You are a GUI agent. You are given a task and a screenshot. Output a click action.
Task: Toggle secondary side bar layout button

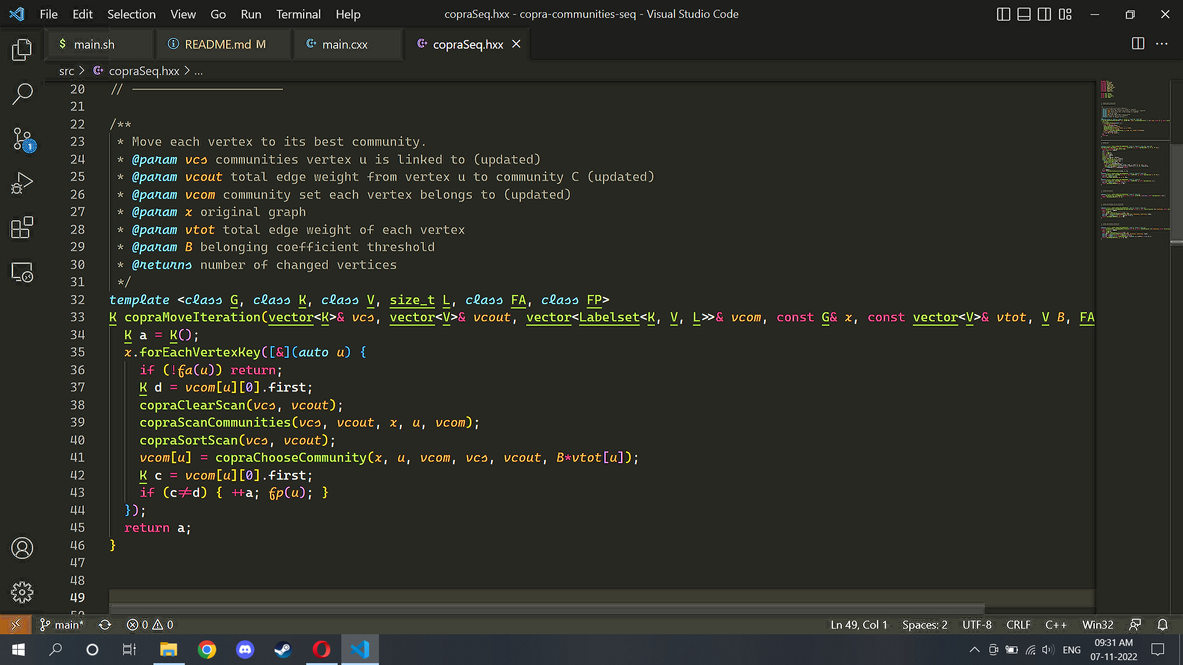pos(1044,14)
